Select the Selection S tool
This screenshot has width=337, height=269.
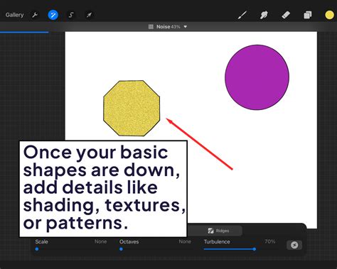pyautogui.click(x=71, y=15)
